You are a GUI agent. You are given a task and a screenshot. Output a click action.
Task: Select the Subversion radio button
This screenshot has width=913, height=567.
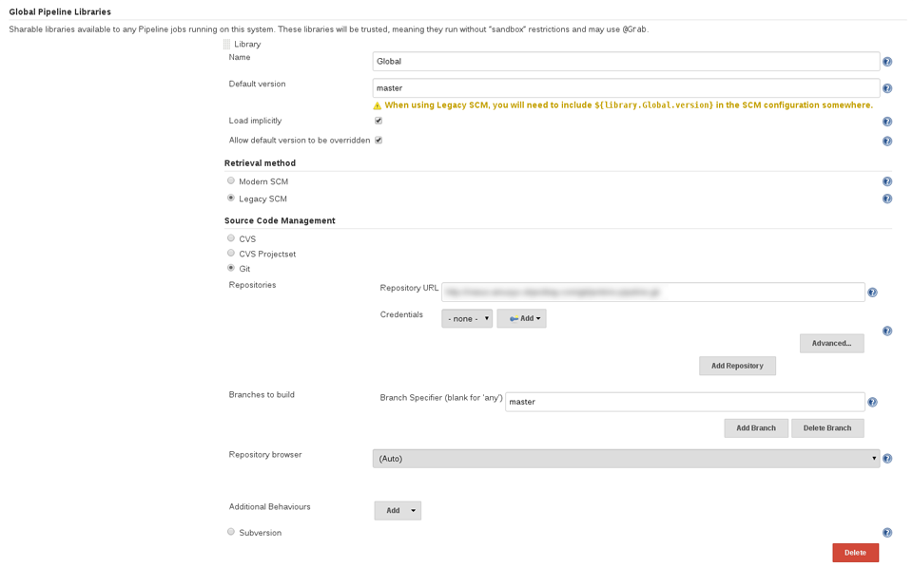click(231, 532)
